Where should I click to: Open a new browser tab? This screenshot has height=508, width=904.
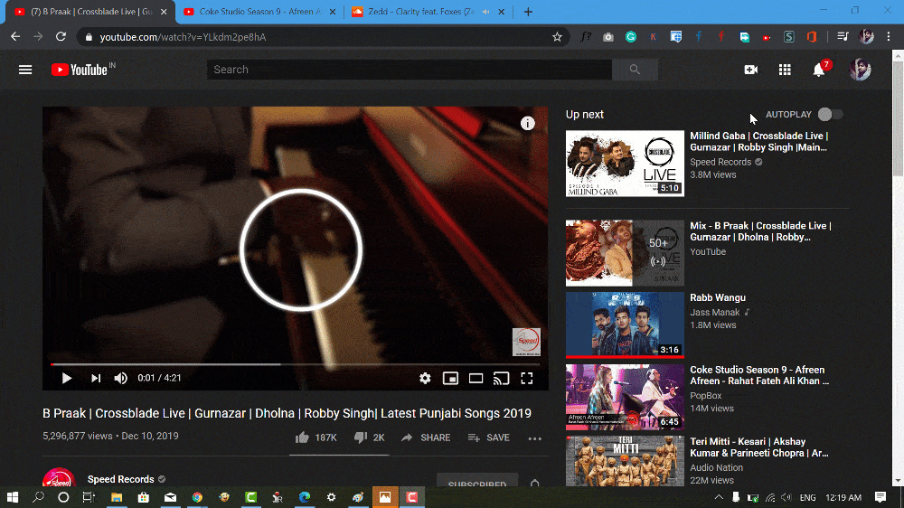[x=528, y=12]
